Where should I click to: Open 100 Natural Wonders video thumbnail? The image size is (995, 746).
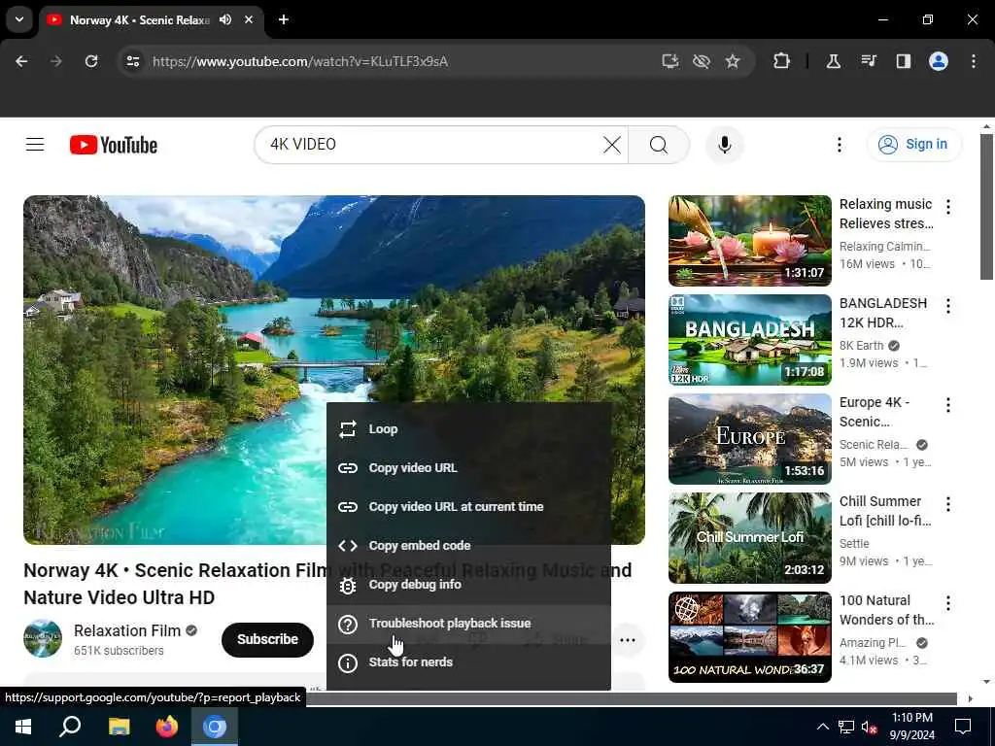click(x=749, y=637)
